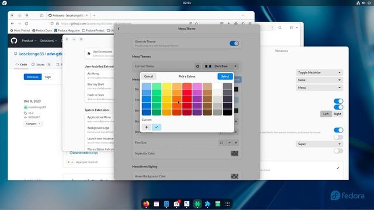The height and width of the screenshot is (210, 374).
Task: Open the Super key dropdown
Action: point(320,144)
